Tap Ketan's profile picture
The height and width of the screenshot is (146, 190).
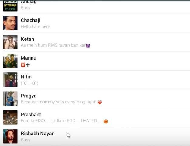pos(10,42)
